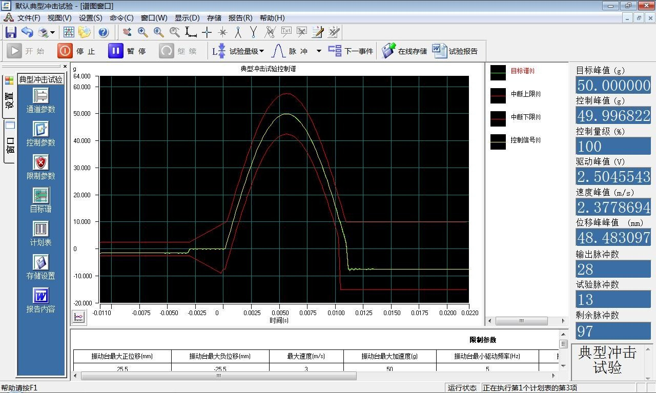Viewport: 656px width, 393px height.
Task: Toggle the axis scale button below the chart
Action: (78, 317)
